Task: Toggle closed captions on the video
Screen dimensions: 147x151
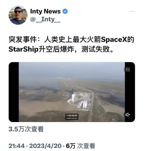Action: tap(128, 70)
